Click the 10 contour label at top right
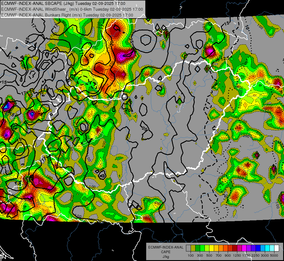The image size is (284, 261). pos(247,27)
